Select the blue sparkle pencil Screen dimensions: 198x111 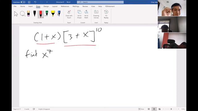[x=59, y=14]
